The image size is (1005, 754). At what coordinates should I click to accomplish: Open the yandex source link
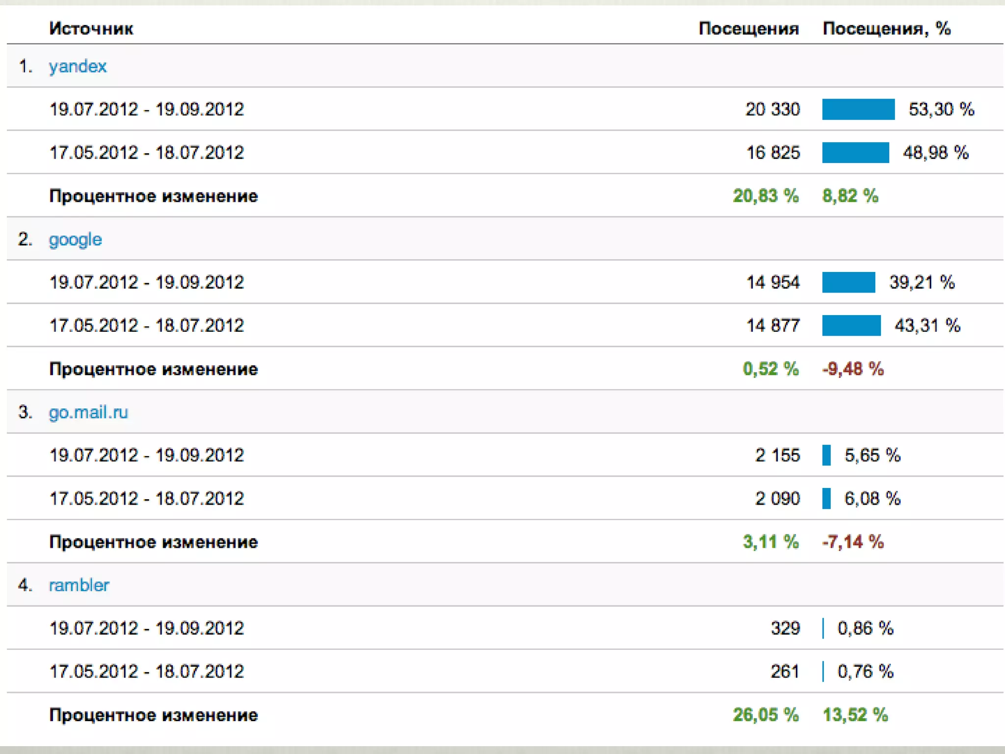point(78,66)
